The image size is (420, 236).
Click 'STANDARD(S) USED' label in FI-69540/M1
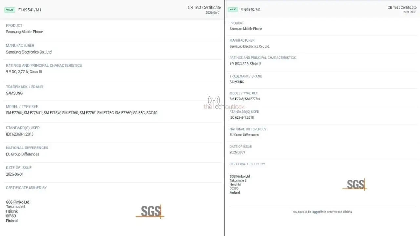coord(244,112)
